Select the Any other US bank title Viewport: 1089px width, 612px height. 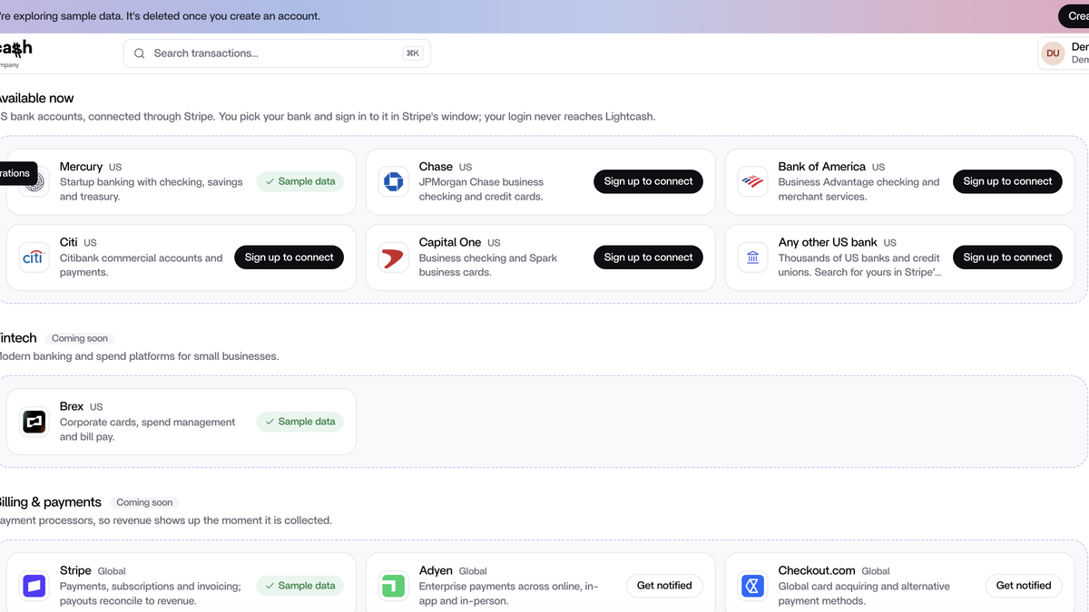point(828,242)
